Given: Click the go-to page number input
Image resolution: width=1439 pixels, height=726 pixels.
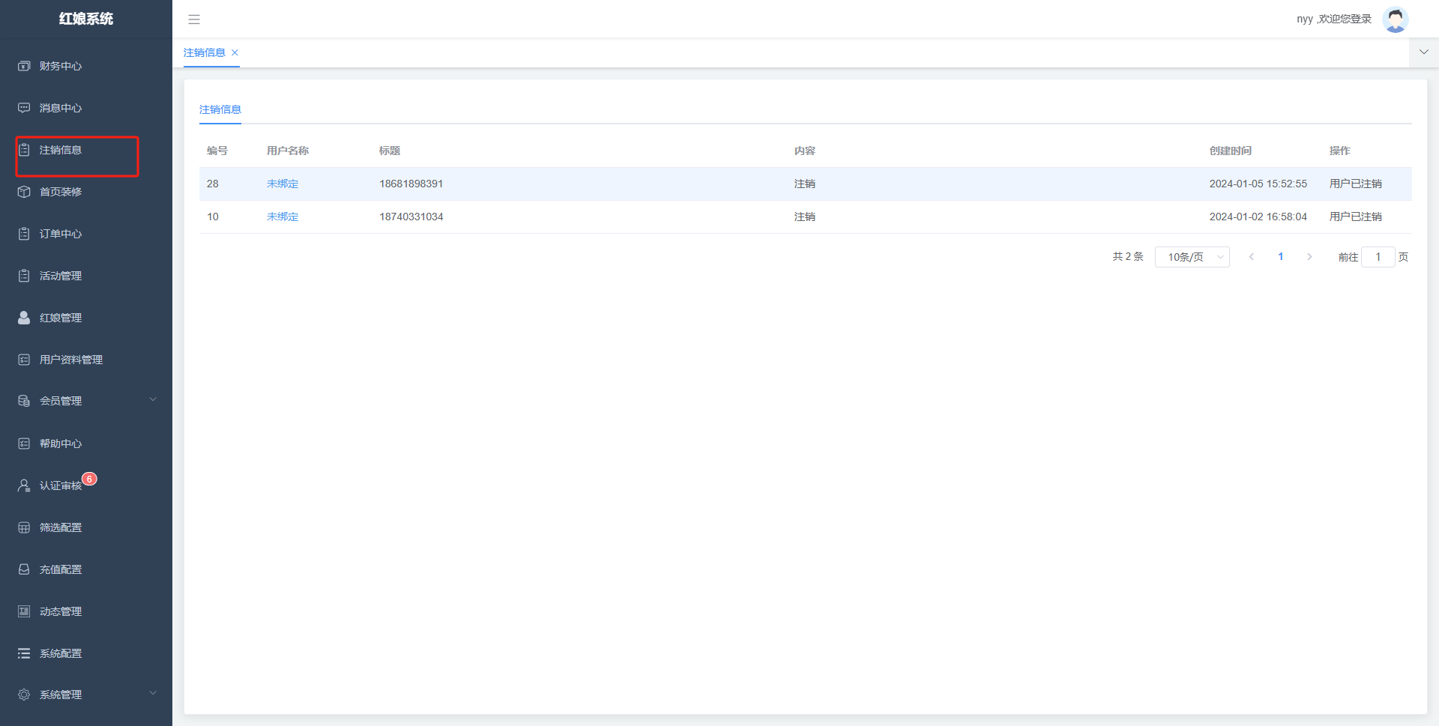Looking at the screenshot, I should click(x=1378, y=257).
